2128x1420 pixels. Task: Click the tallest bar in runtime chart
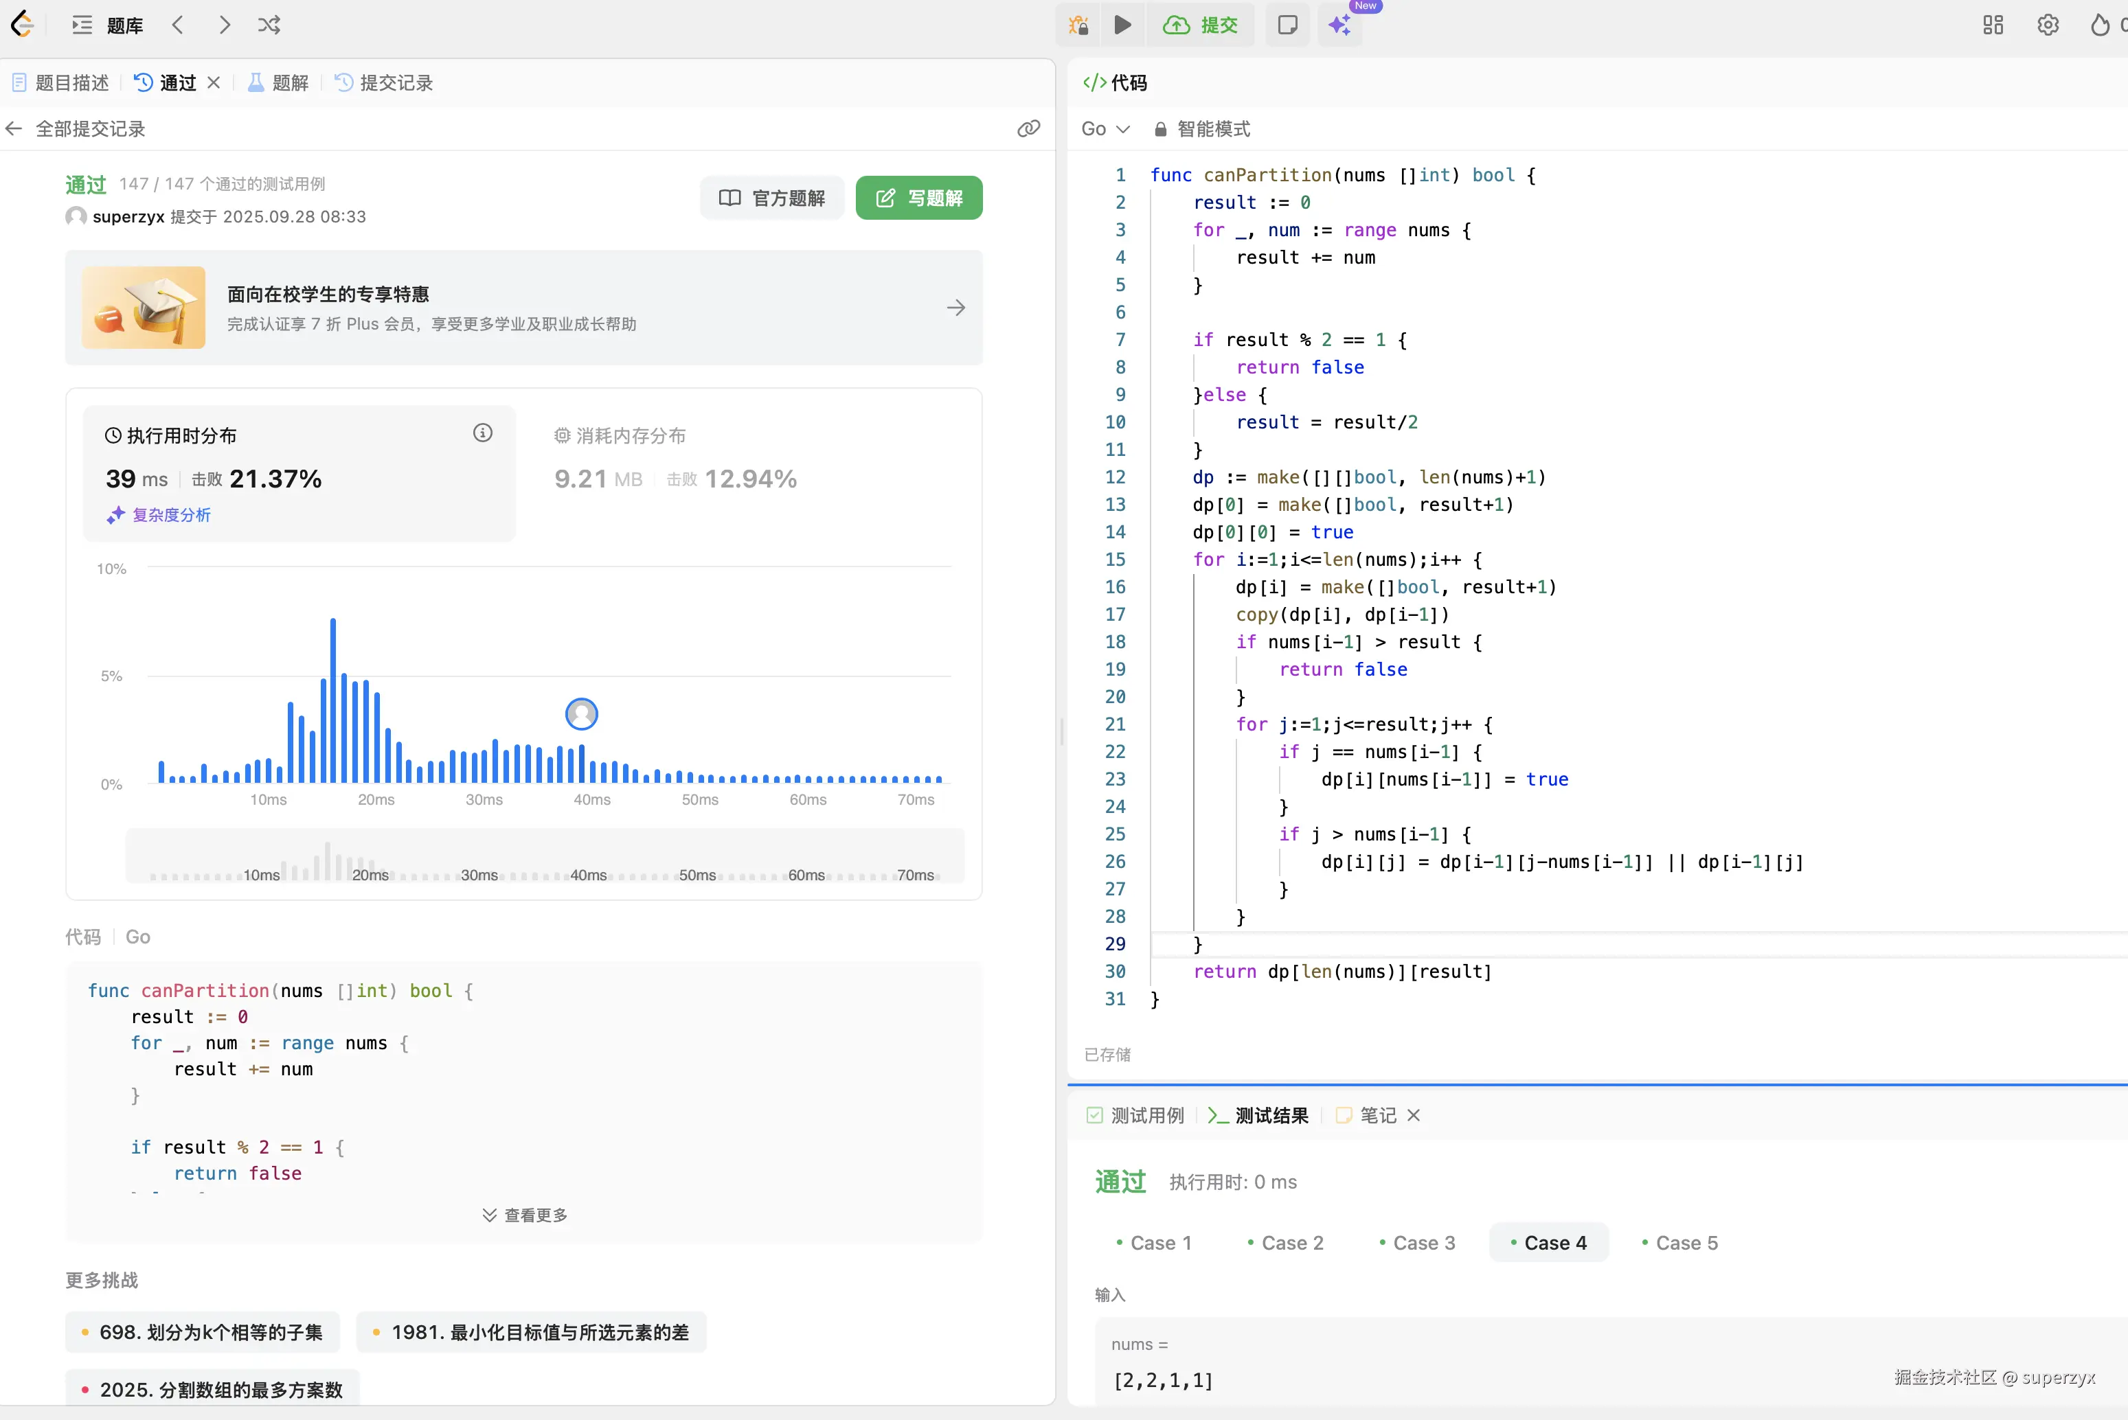(x=333, y=700)
